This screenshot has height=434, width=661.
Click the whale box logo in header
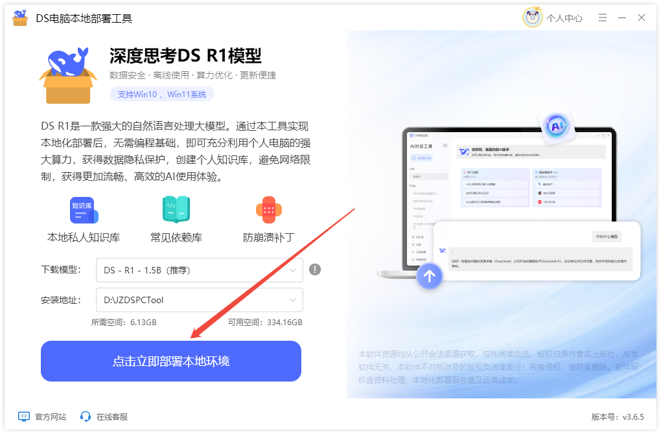(x=68, y=75)
